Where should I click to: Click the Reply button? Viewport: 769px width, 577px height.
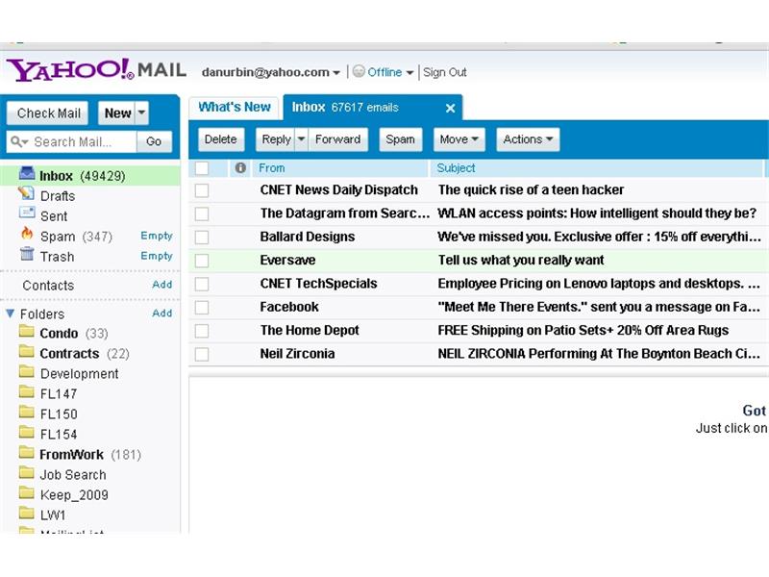click(x=276, y=139)
